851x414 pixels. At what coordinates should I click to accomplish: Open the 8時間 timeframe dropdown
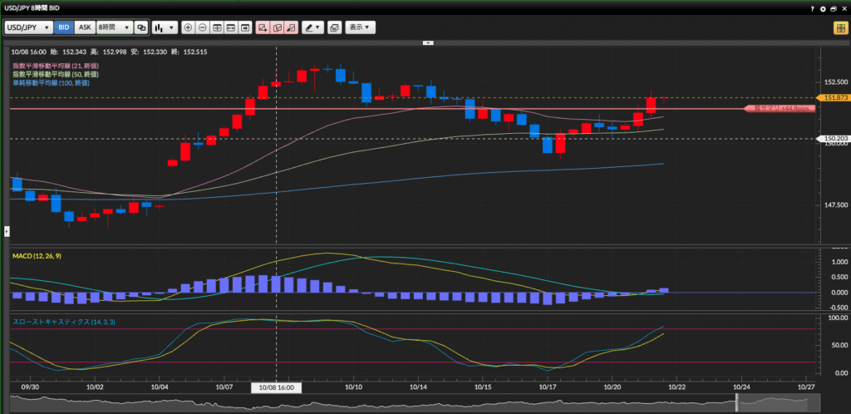pyautogui.click(x=114, y=27)
